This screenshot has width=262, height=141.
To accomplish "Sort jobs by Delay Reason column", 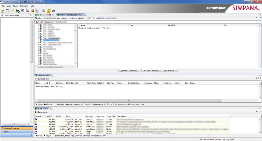I will [x=190, y=83].
